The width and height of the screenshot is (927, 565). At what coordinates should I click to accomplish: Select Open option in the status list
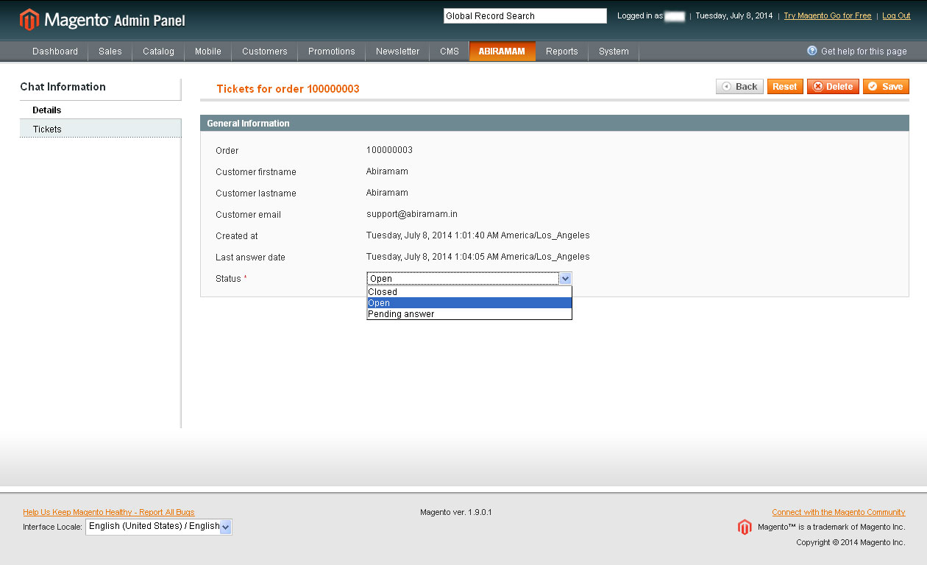coord(469,303)
